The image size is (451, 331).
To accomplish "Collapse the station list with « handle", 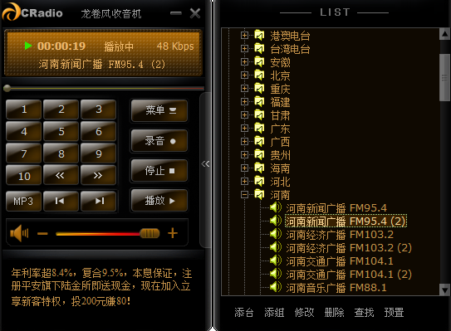I will click(205, 163).
